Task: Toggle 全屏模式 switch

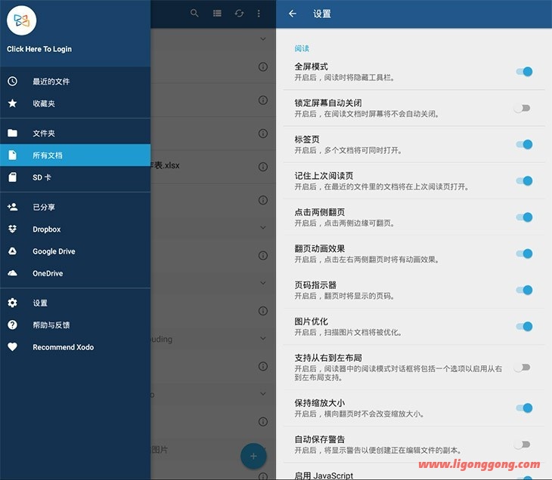Action: pyautogui.click(x=524, y=72)
